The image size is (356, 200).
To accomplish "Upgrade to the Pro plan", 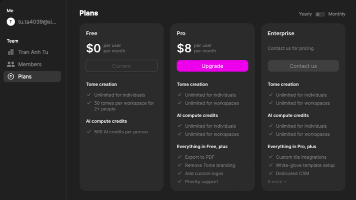I will (213, 66).
